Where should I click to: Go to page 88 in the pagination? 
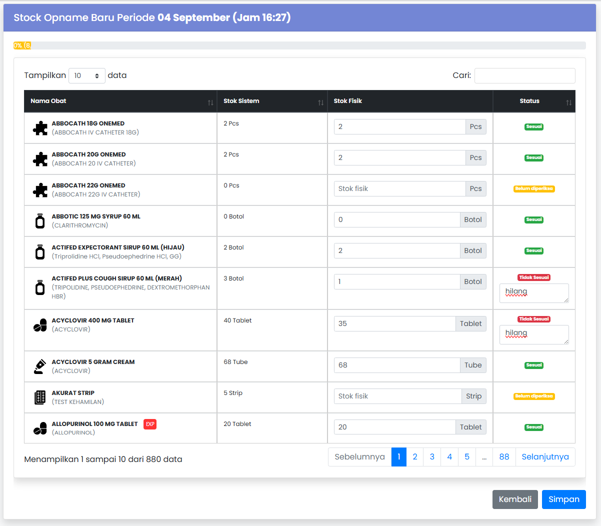click(504, 456)
